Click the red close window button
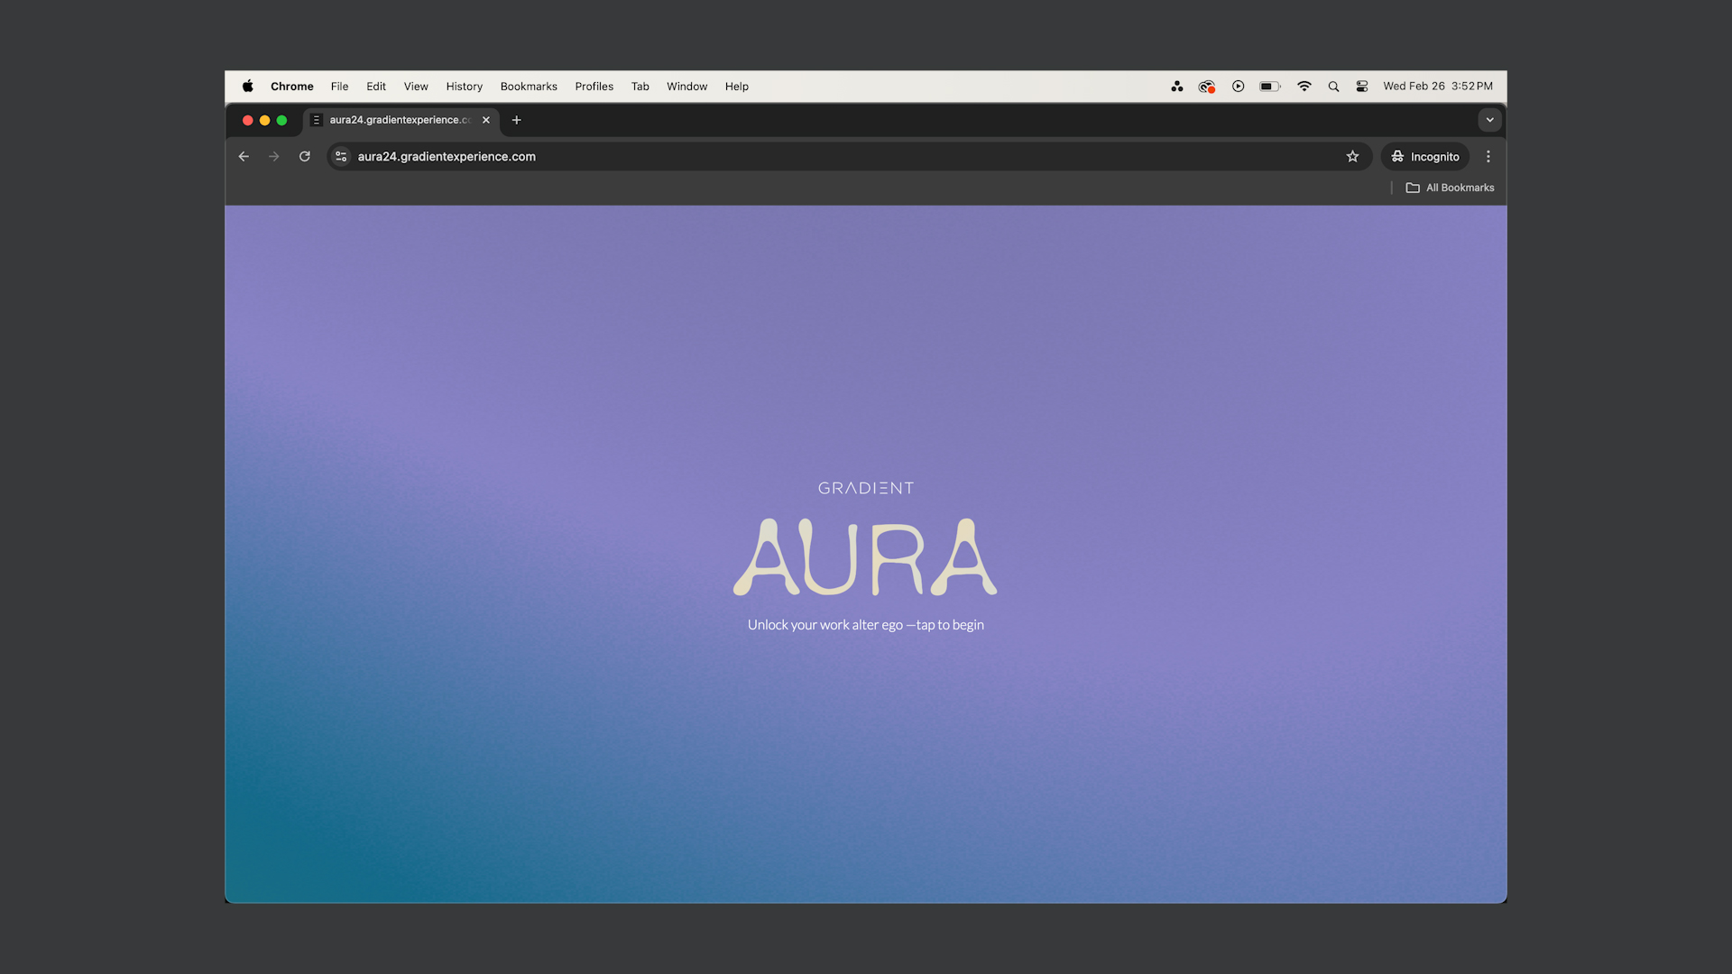This screenshot has width=1732, height=974. [x=247, y=120]
